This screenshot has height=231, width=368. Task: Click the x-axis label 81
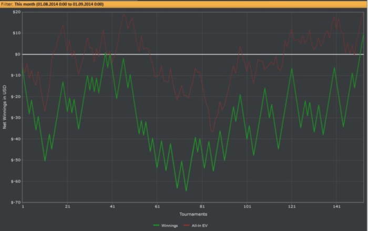pyautogui.click(x=202, y=207)
